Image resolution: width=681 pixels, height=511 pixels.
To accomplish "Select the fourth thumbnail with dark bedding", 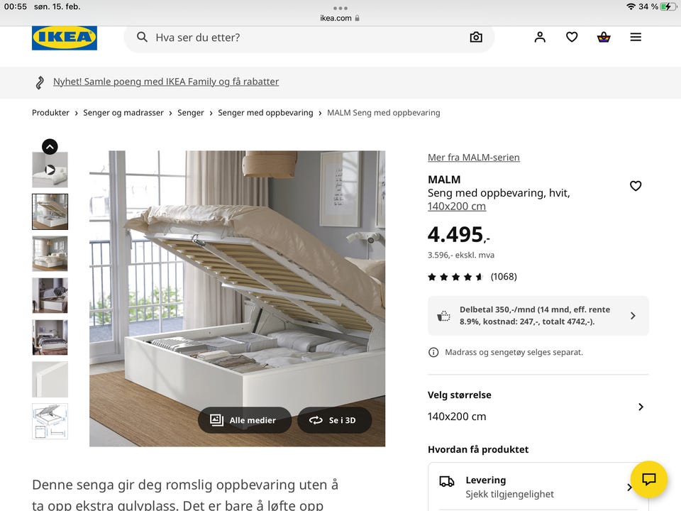I will click(50, 295).
